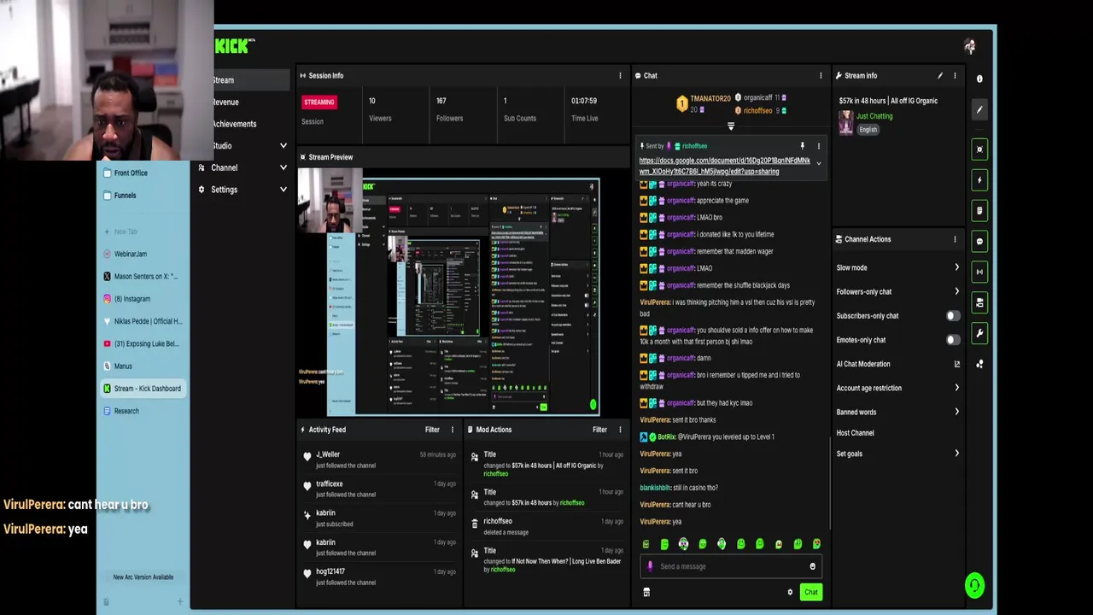Open Banned words arrow
The image size is (1093, 615).
(956, 412)
